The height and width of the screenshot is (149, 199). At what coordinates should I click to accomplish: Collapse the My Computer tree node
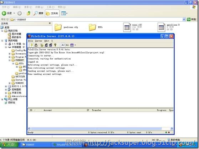click(x=2, y=41)
